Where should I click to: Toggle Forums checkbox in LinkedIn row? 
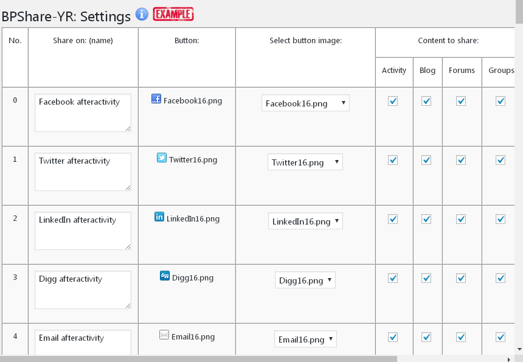pos(461,219)
